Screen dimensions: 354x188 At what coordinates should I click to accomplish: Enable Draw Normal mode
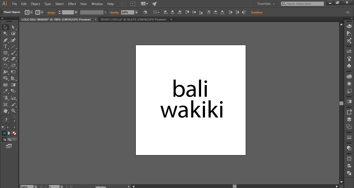point(4,140)
